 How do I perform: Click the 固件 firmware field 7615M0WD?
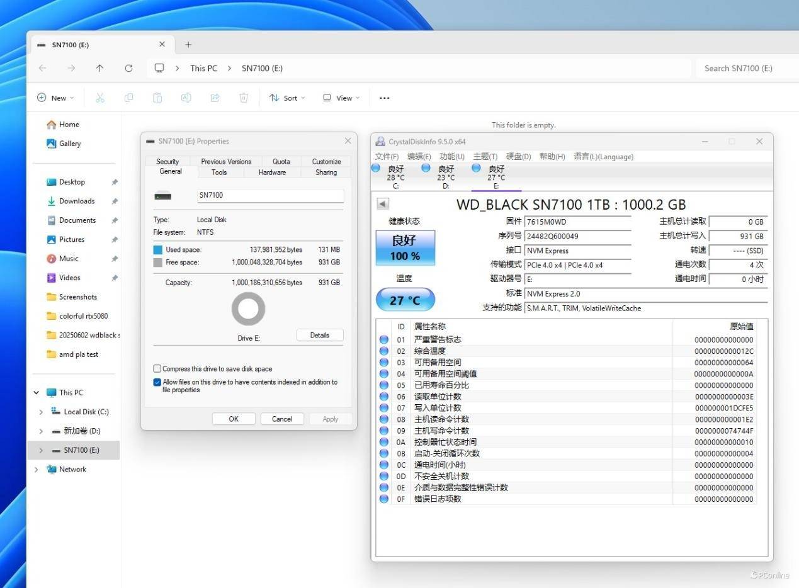578,222
